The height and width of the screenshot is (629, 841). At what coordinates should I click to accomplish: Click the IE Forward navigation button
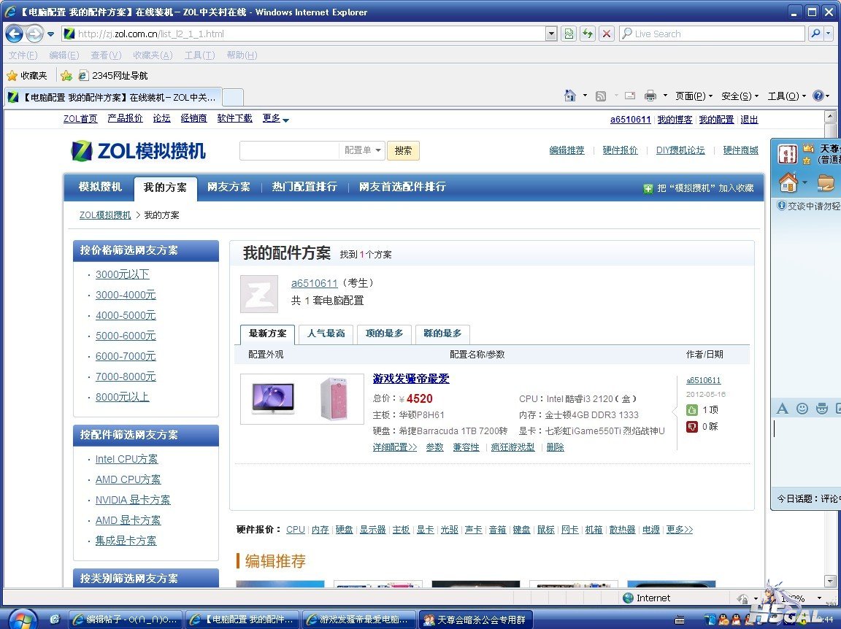34,34
